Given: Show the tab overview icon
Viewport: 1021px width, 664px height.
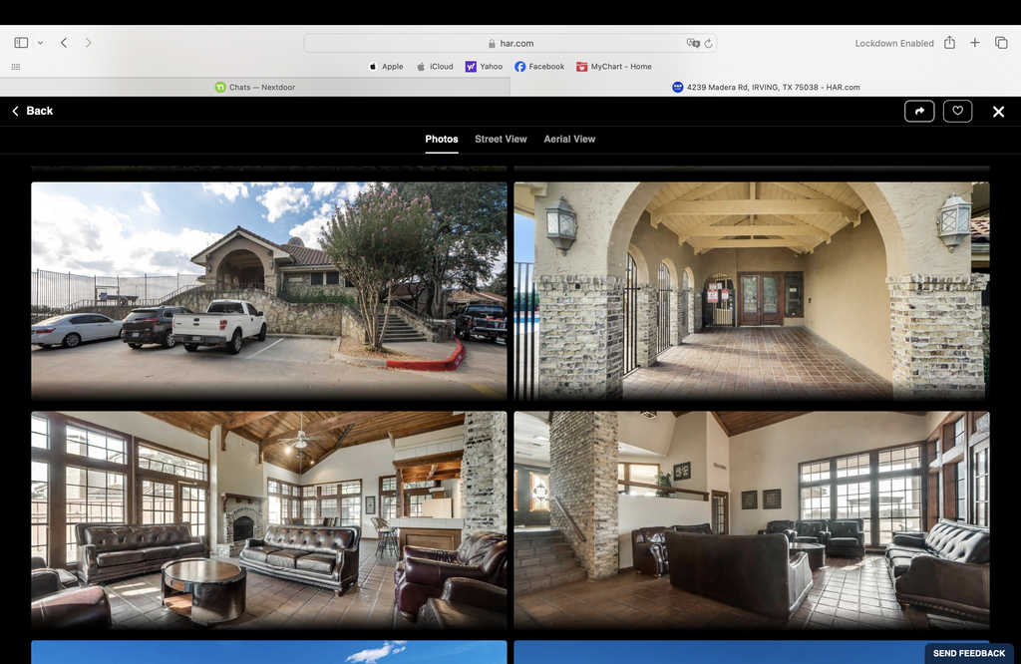Looking at the screenshot, I should coord(1001,42).
